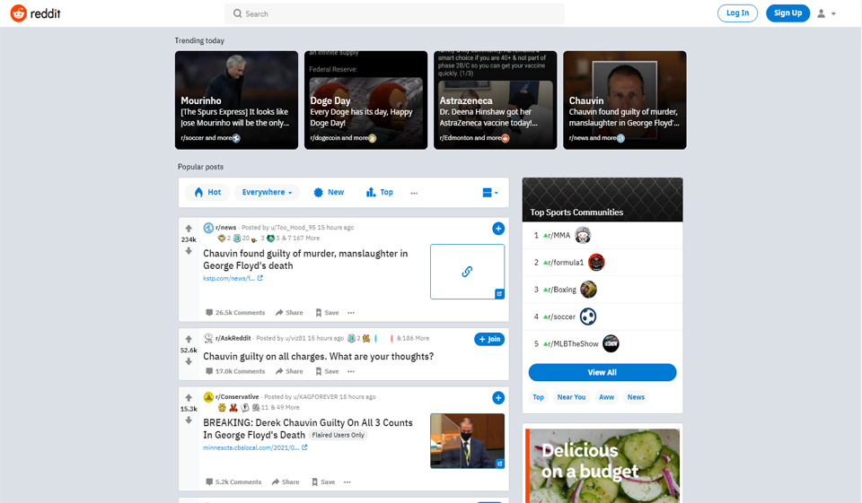Click the r/Conservative subreddit avatar icon
Image resolution: width=862 pixels, height=503 pixels.
(208, 397)
